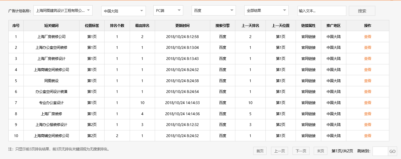Click 查看 for 上海厂房装修公司

pyautogui.click(x=368, y=37)
